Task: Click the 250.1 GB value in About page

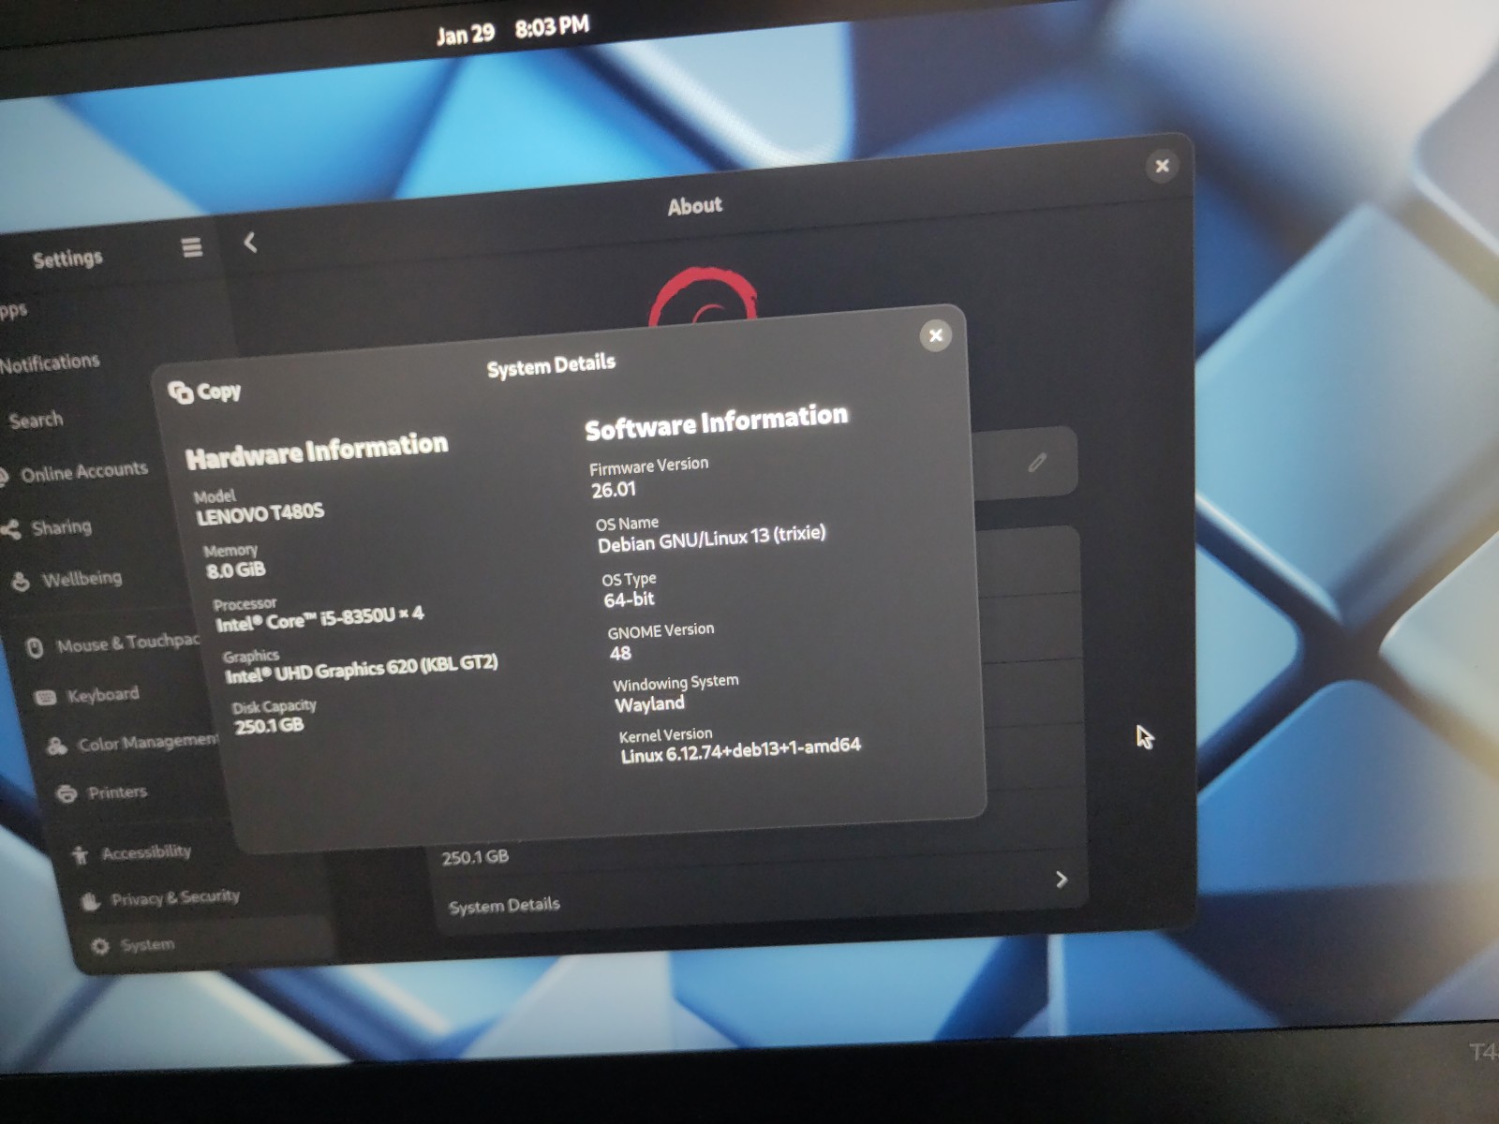Action: pos(475,857)
